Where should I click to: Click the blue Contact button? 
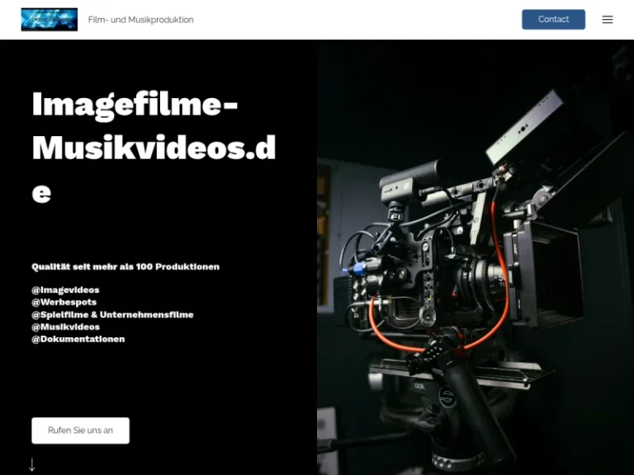[554, 20]
